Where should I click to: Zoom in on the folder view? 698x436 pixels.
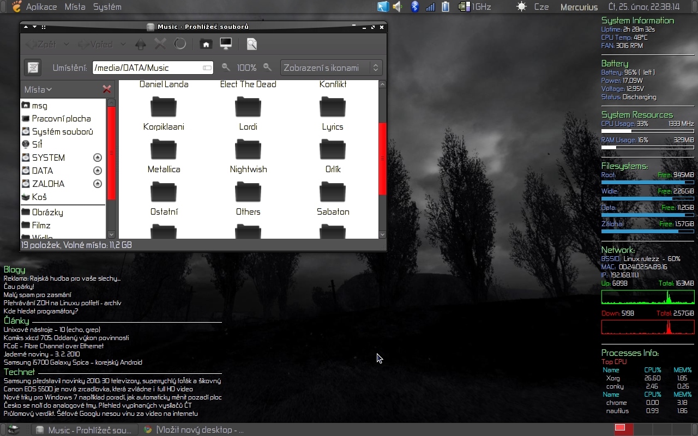coord(267,68)
